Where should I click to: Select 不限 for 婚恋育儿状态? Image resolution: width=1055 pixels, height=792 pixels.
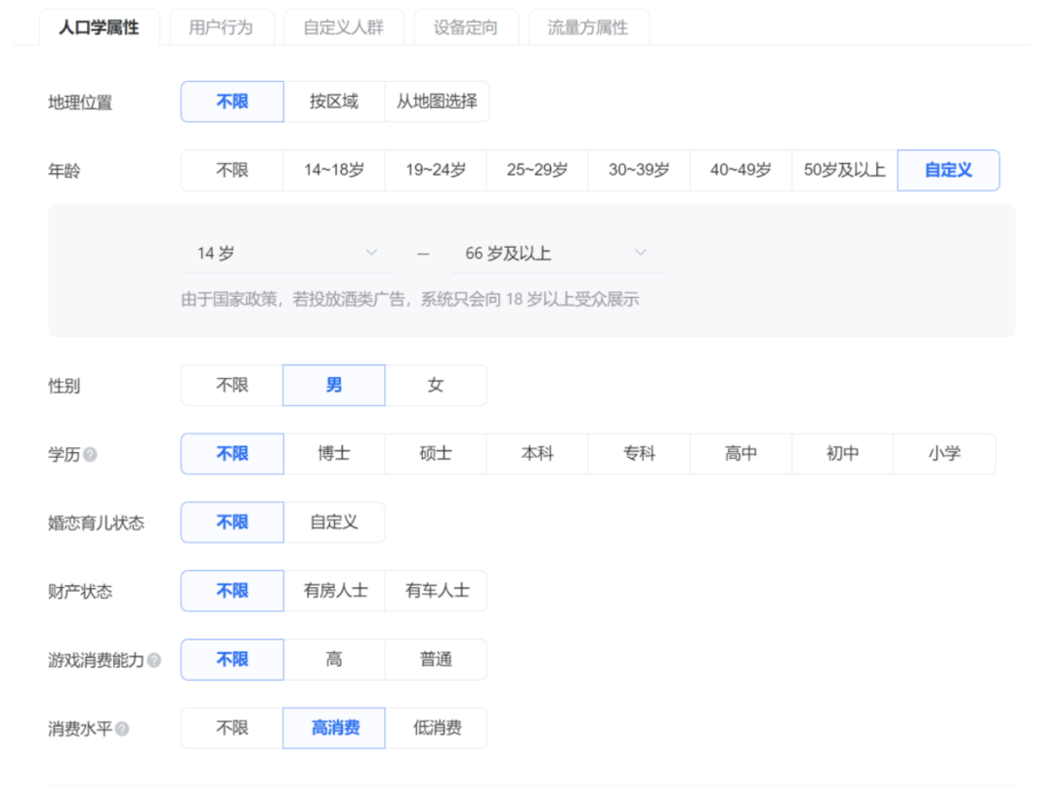pos(232,522)
